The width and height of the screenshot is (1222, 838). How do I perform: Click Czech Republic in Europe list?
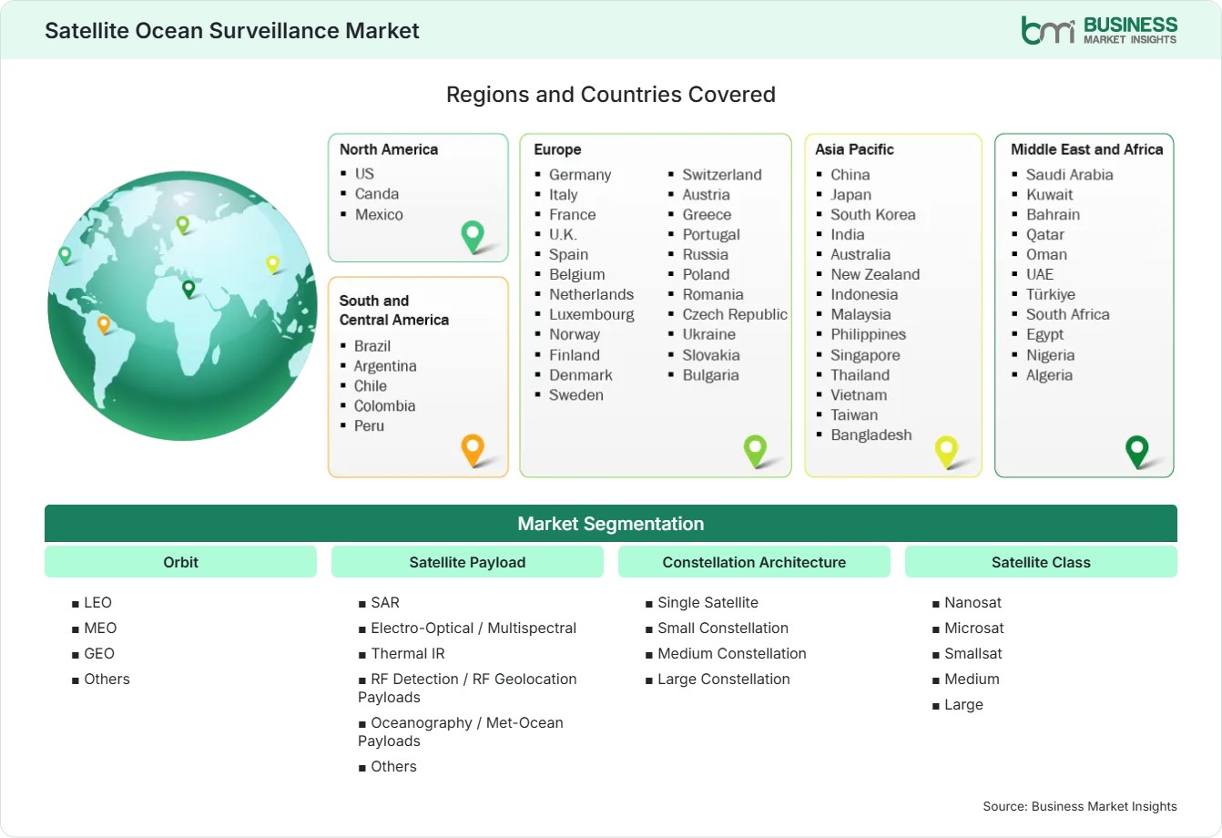tap(735, 315)
